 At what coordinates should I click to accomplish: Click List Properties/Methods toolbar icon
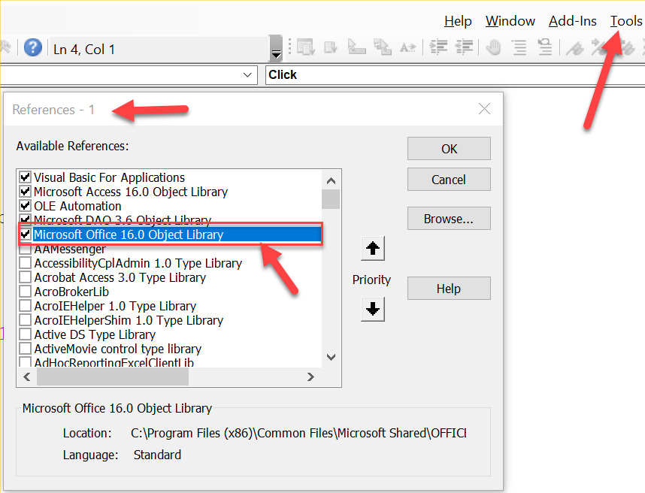tap(305, 47)
